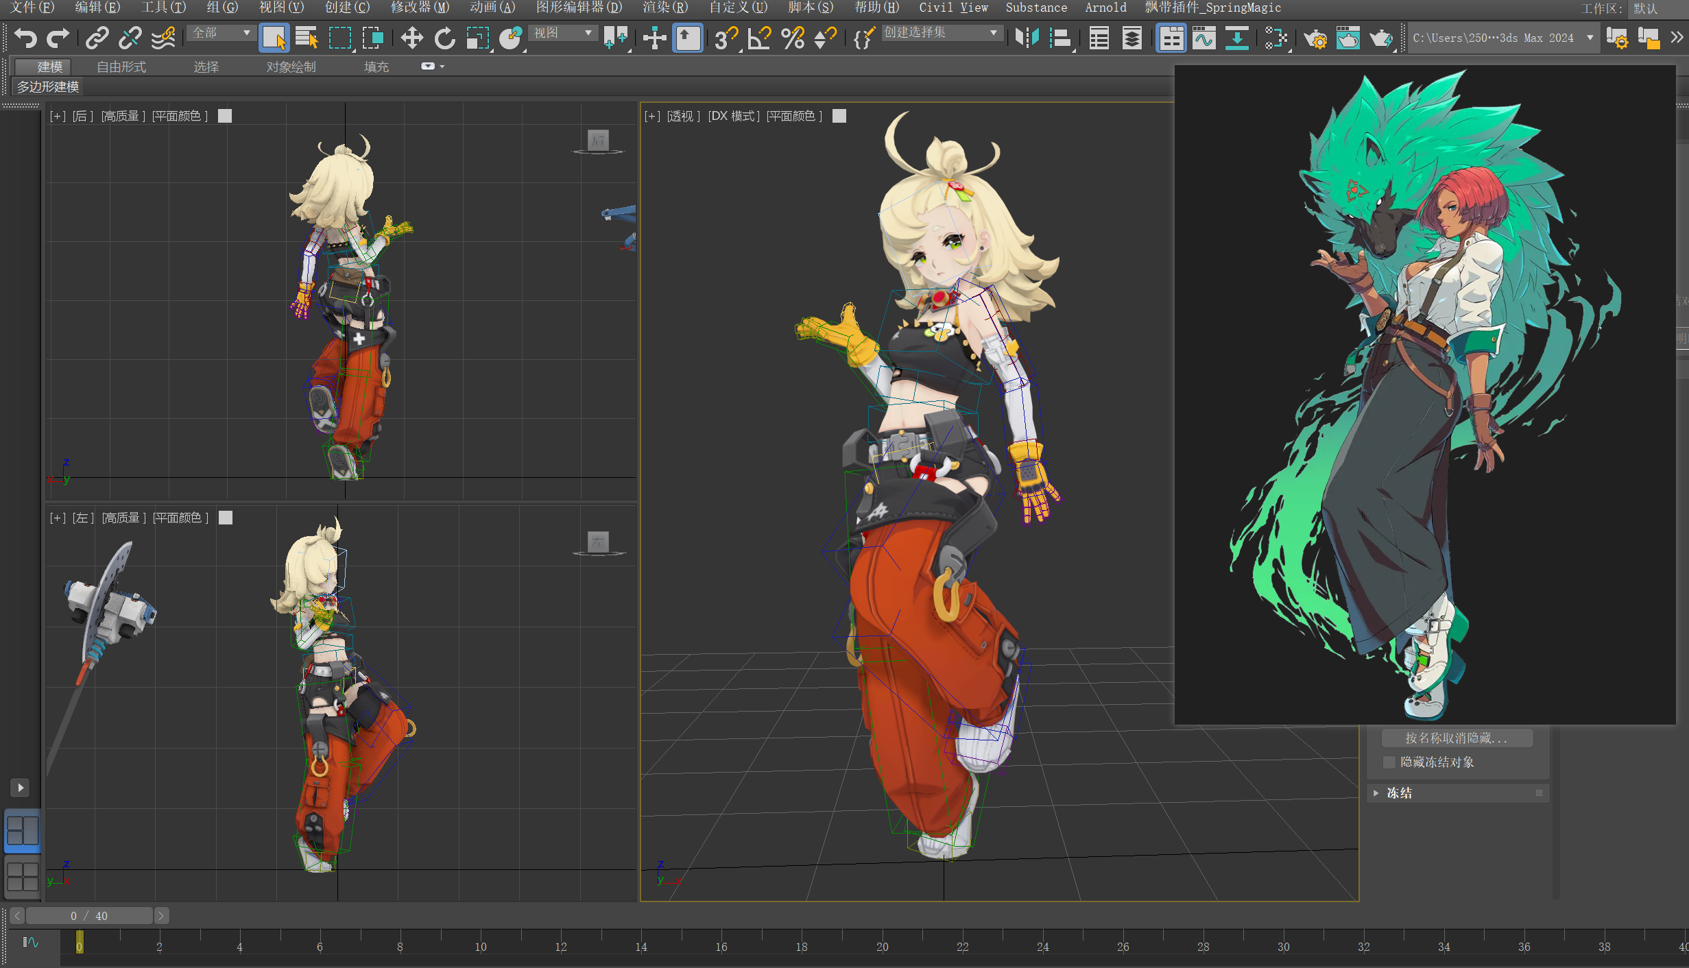
Task: Toggle Window/Crossing selection mode
Action: 373,38
